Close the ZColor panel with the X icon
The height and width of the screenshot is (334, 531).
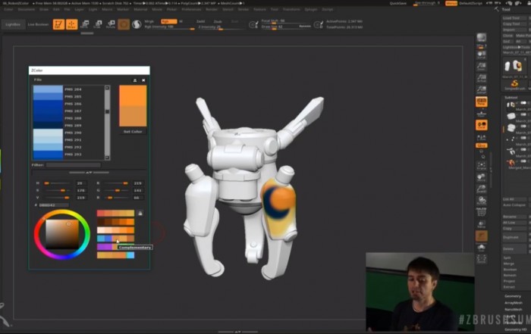pyautogui.click(x=143, y=79)
